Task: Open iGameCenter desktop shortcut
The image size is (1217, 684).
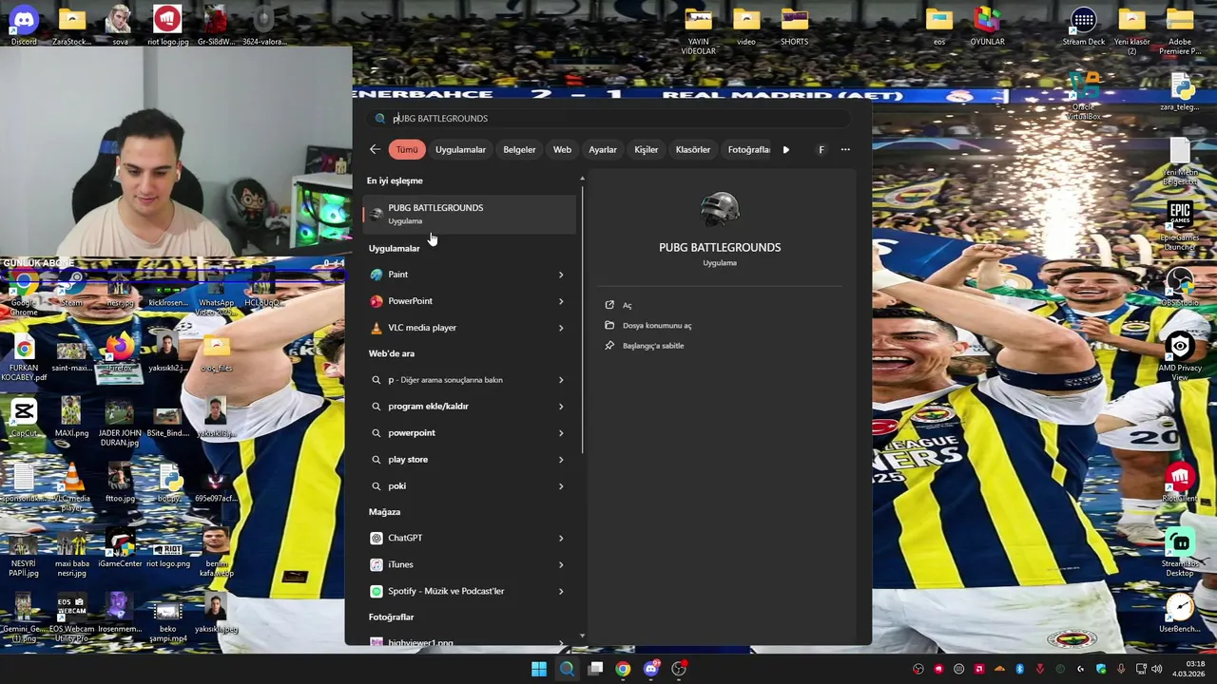Action: click(120, 548)
